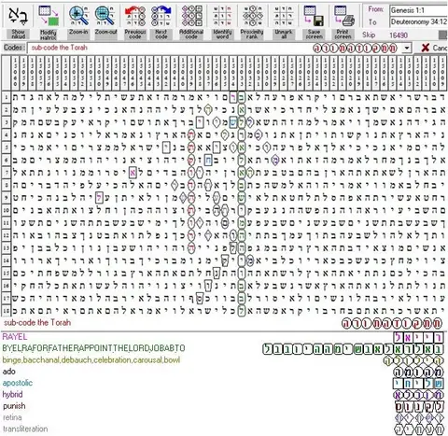Click the Print screen icon

344,16
